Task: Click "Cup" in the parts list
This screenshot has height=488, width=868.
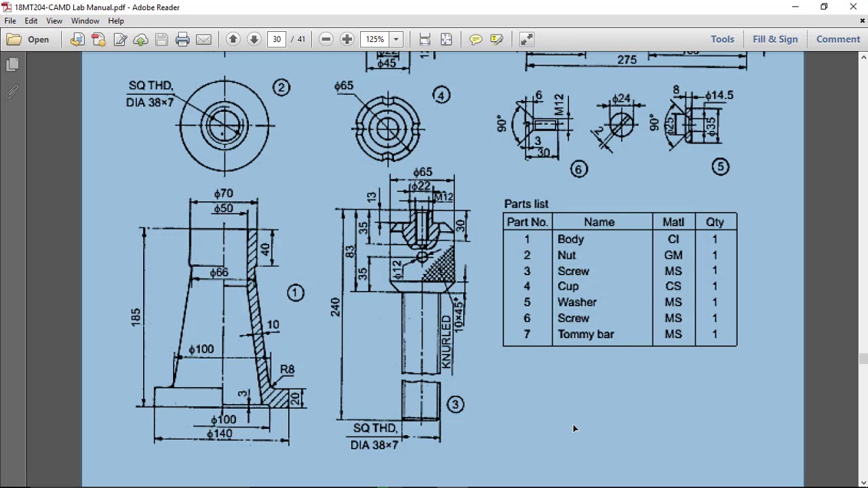Action: click(568, 287)
